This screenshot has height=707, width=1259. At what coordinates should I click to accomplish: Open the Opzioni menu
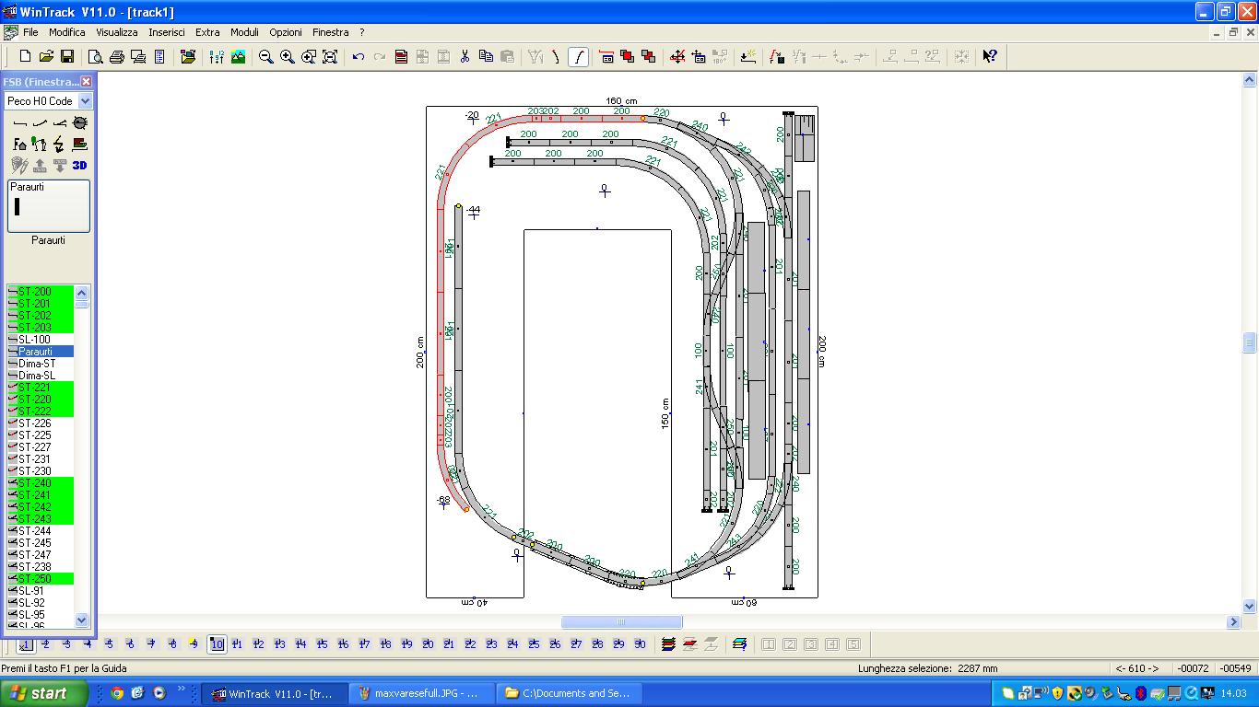click(x=286, y=32)
